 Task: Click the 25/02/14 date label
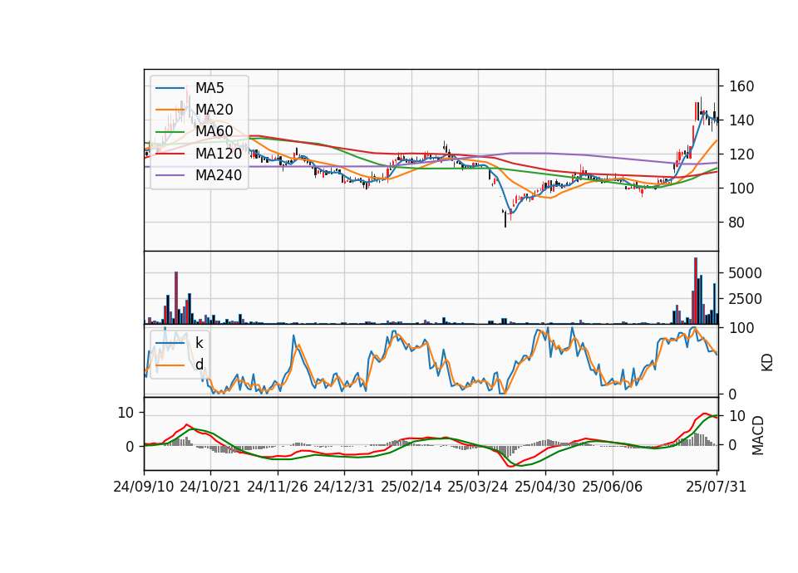pos(411,487)
